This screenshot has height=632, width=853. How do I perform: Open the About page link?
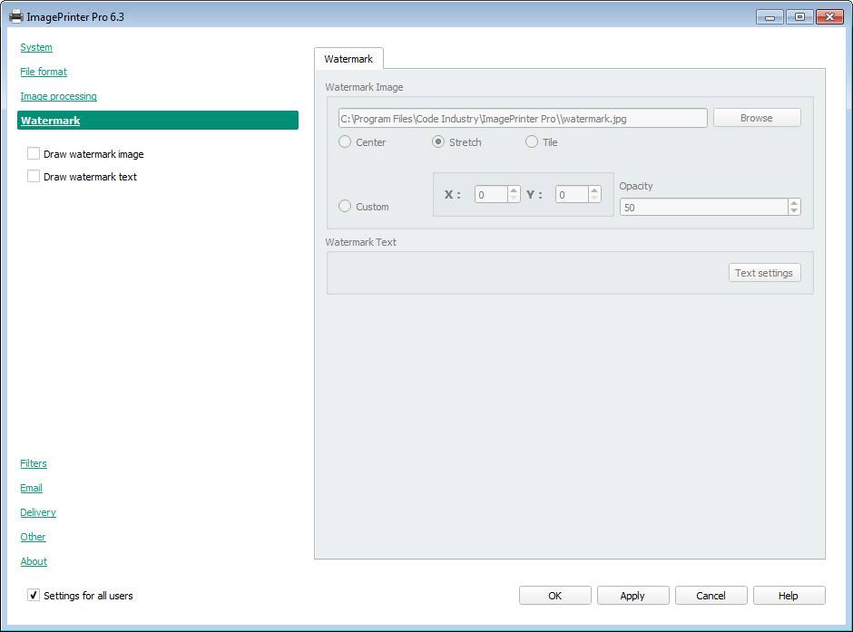pyautogui.click(x=34, y=561)
